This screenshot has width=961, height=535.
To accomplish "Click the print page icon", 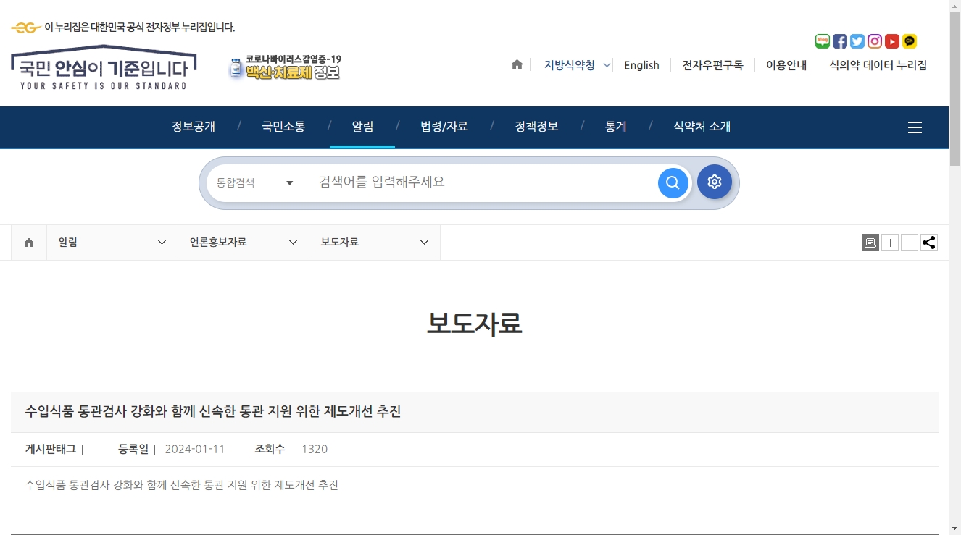I will coord(870,243).
